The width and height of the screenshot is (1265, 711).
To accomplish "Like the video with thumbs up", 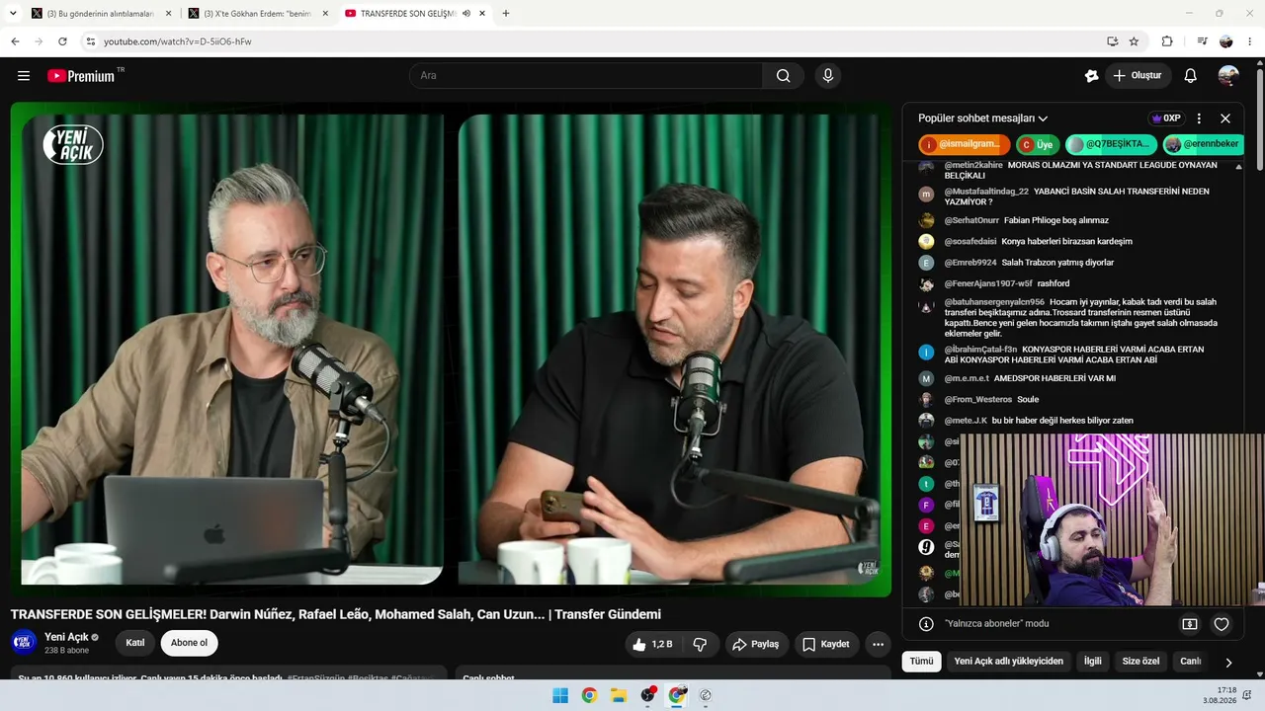I will pos(652,644).
